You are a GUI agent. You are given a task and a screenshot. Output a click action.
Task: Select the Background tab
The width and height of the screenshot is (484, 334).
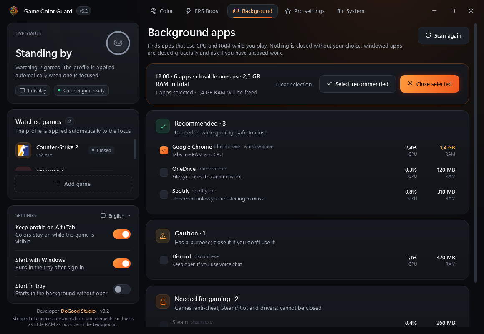tap(252, 11)
